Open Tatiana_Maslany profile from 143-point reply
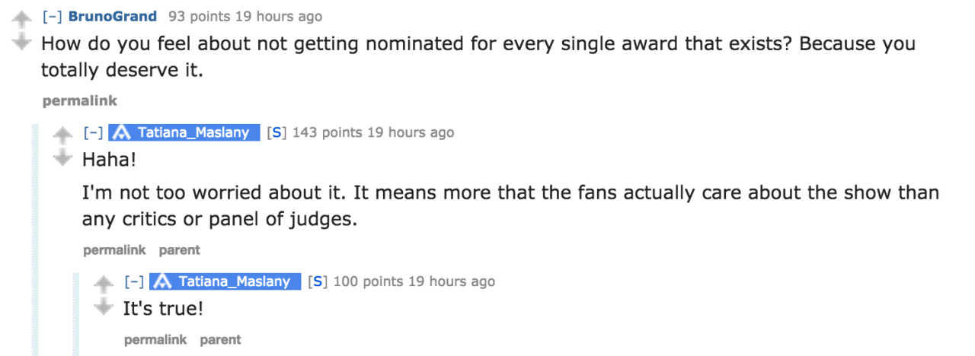 pyautogui.click(x=193, y=133)
